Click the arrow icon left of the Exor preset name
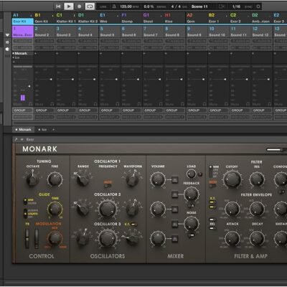 pos(16,139)
